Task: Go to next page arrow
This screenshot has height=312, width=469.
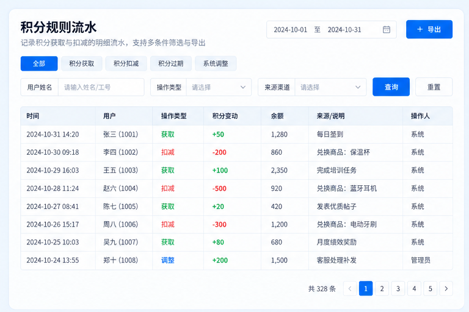Action: tap(446, 288)
